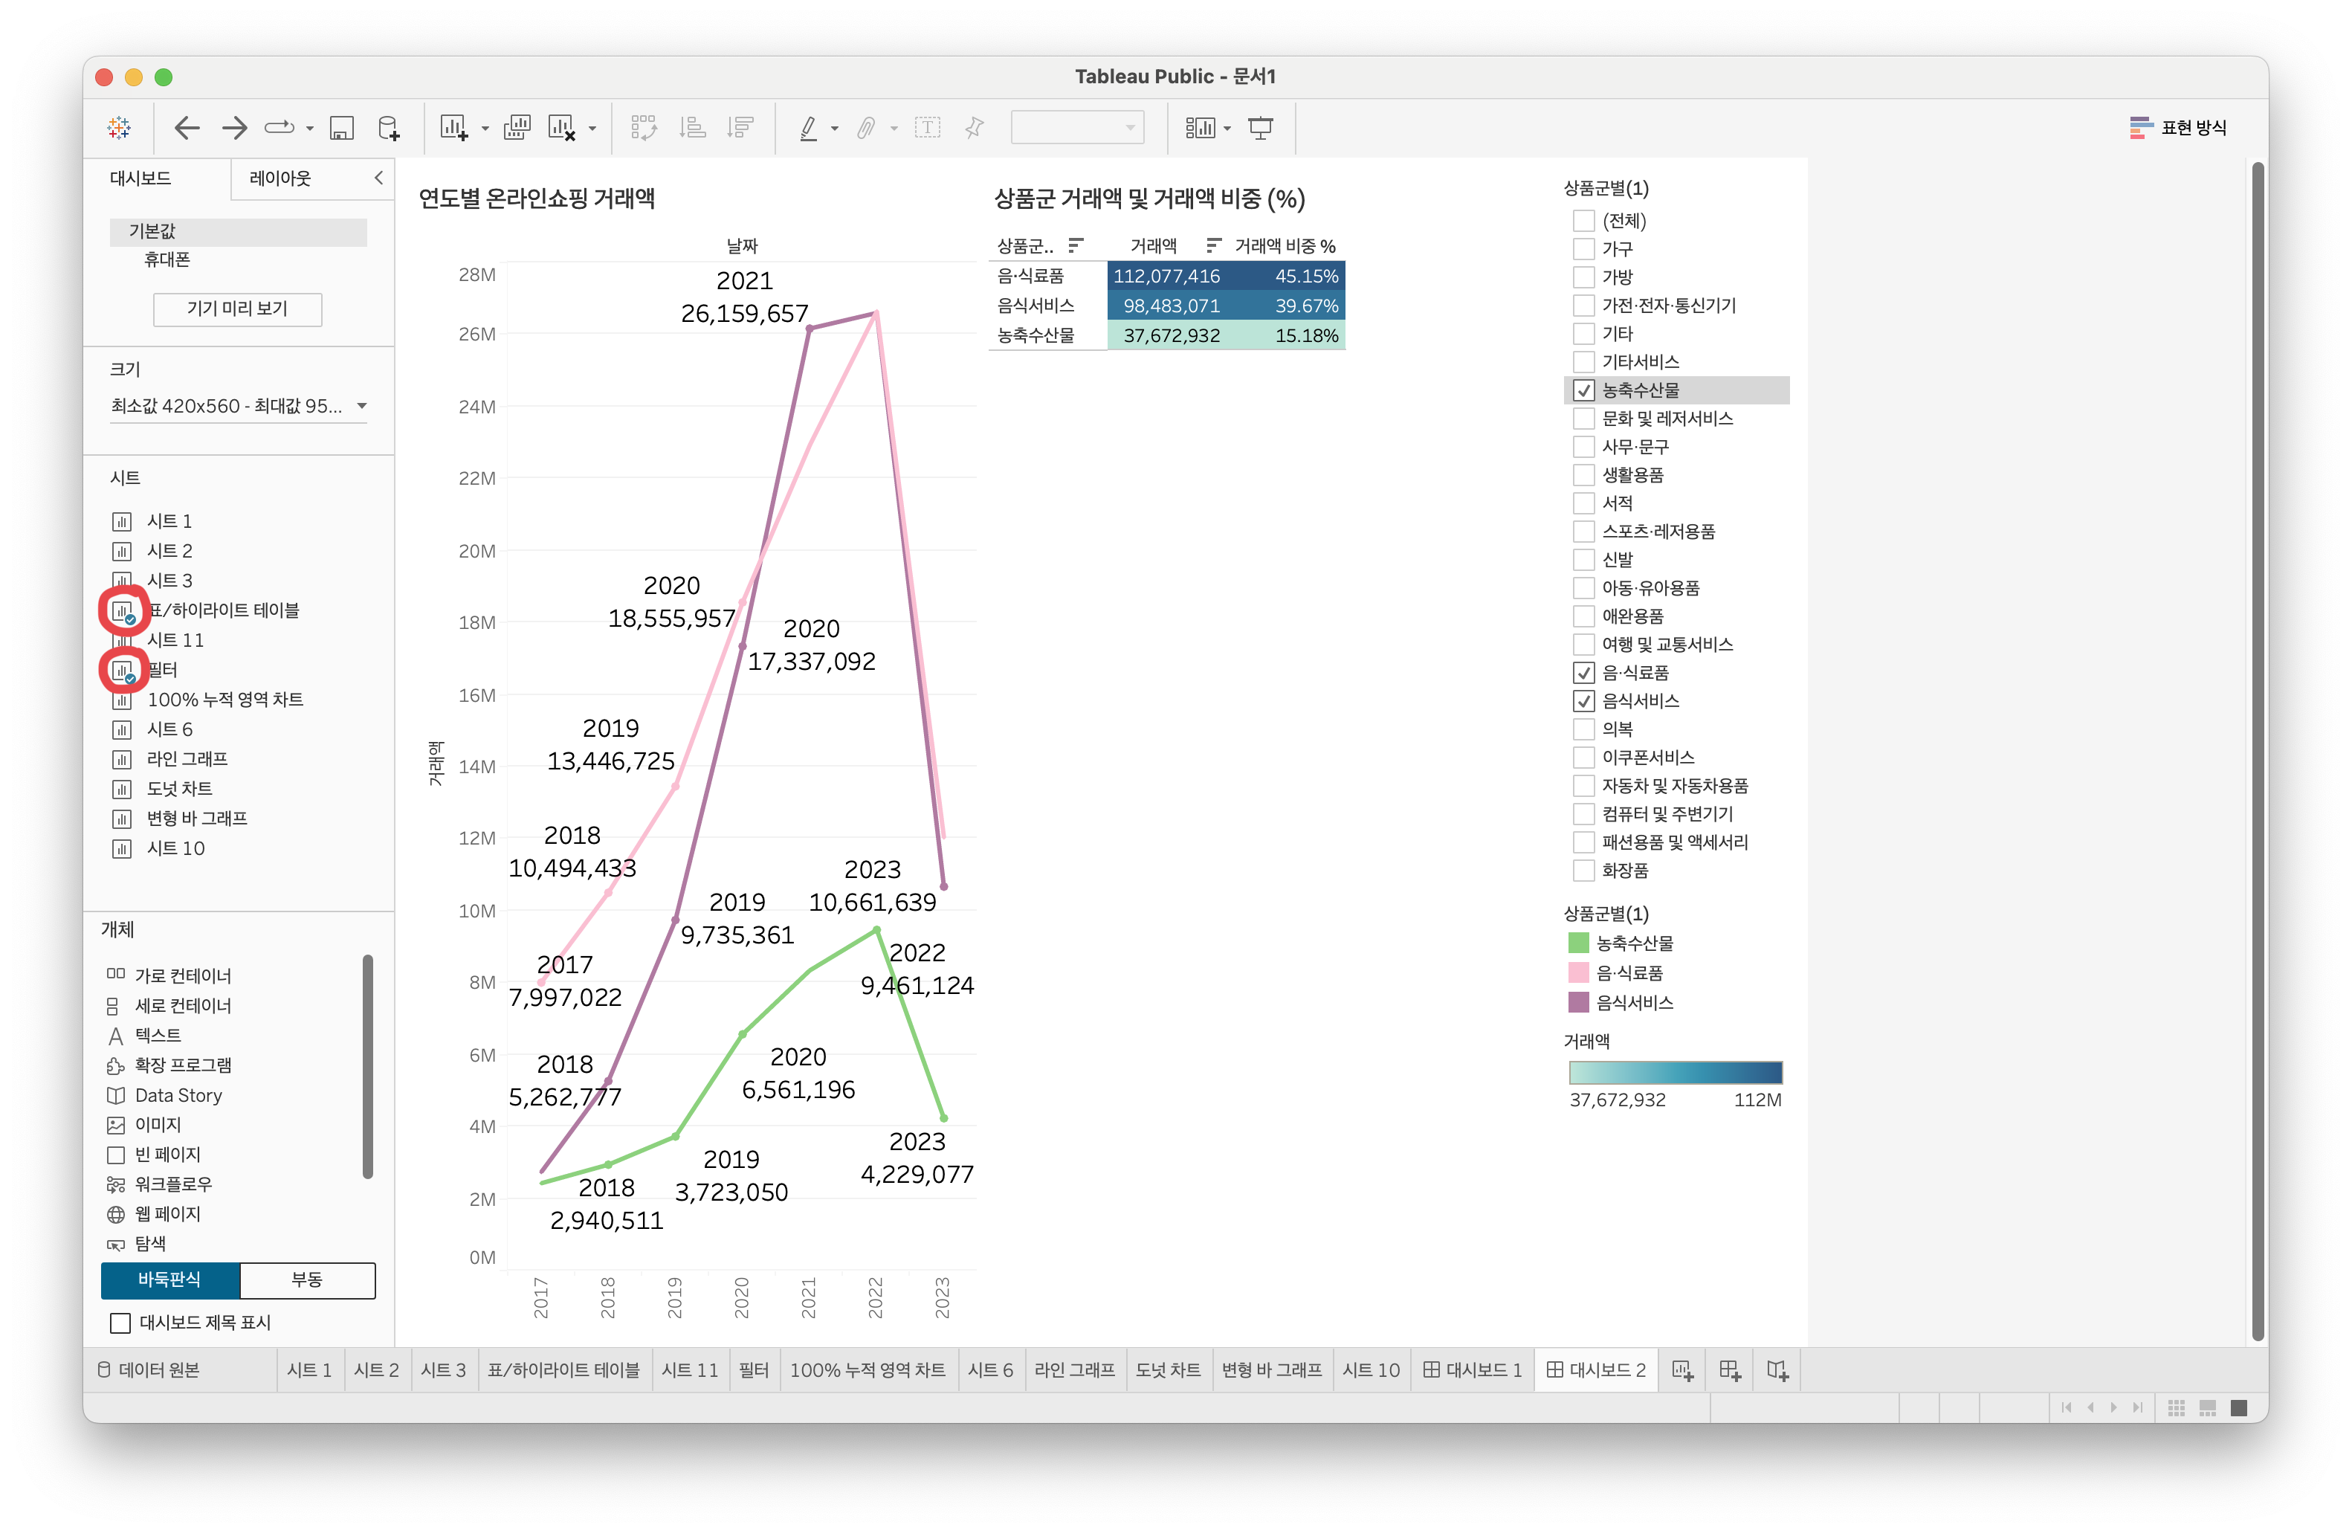Screen dimensions: 2352x1533
Task: Uncheck the 농축수산물 filter checkbox
Action: point(1583,390)
